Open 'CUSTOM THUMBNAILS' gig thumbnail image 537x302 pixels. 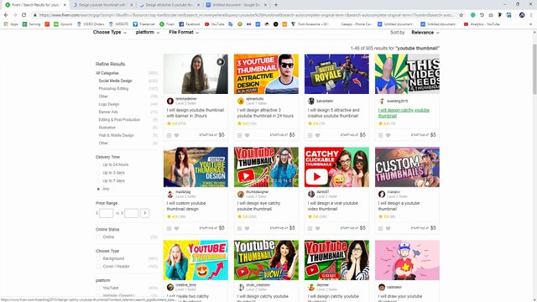click(407, 167)
